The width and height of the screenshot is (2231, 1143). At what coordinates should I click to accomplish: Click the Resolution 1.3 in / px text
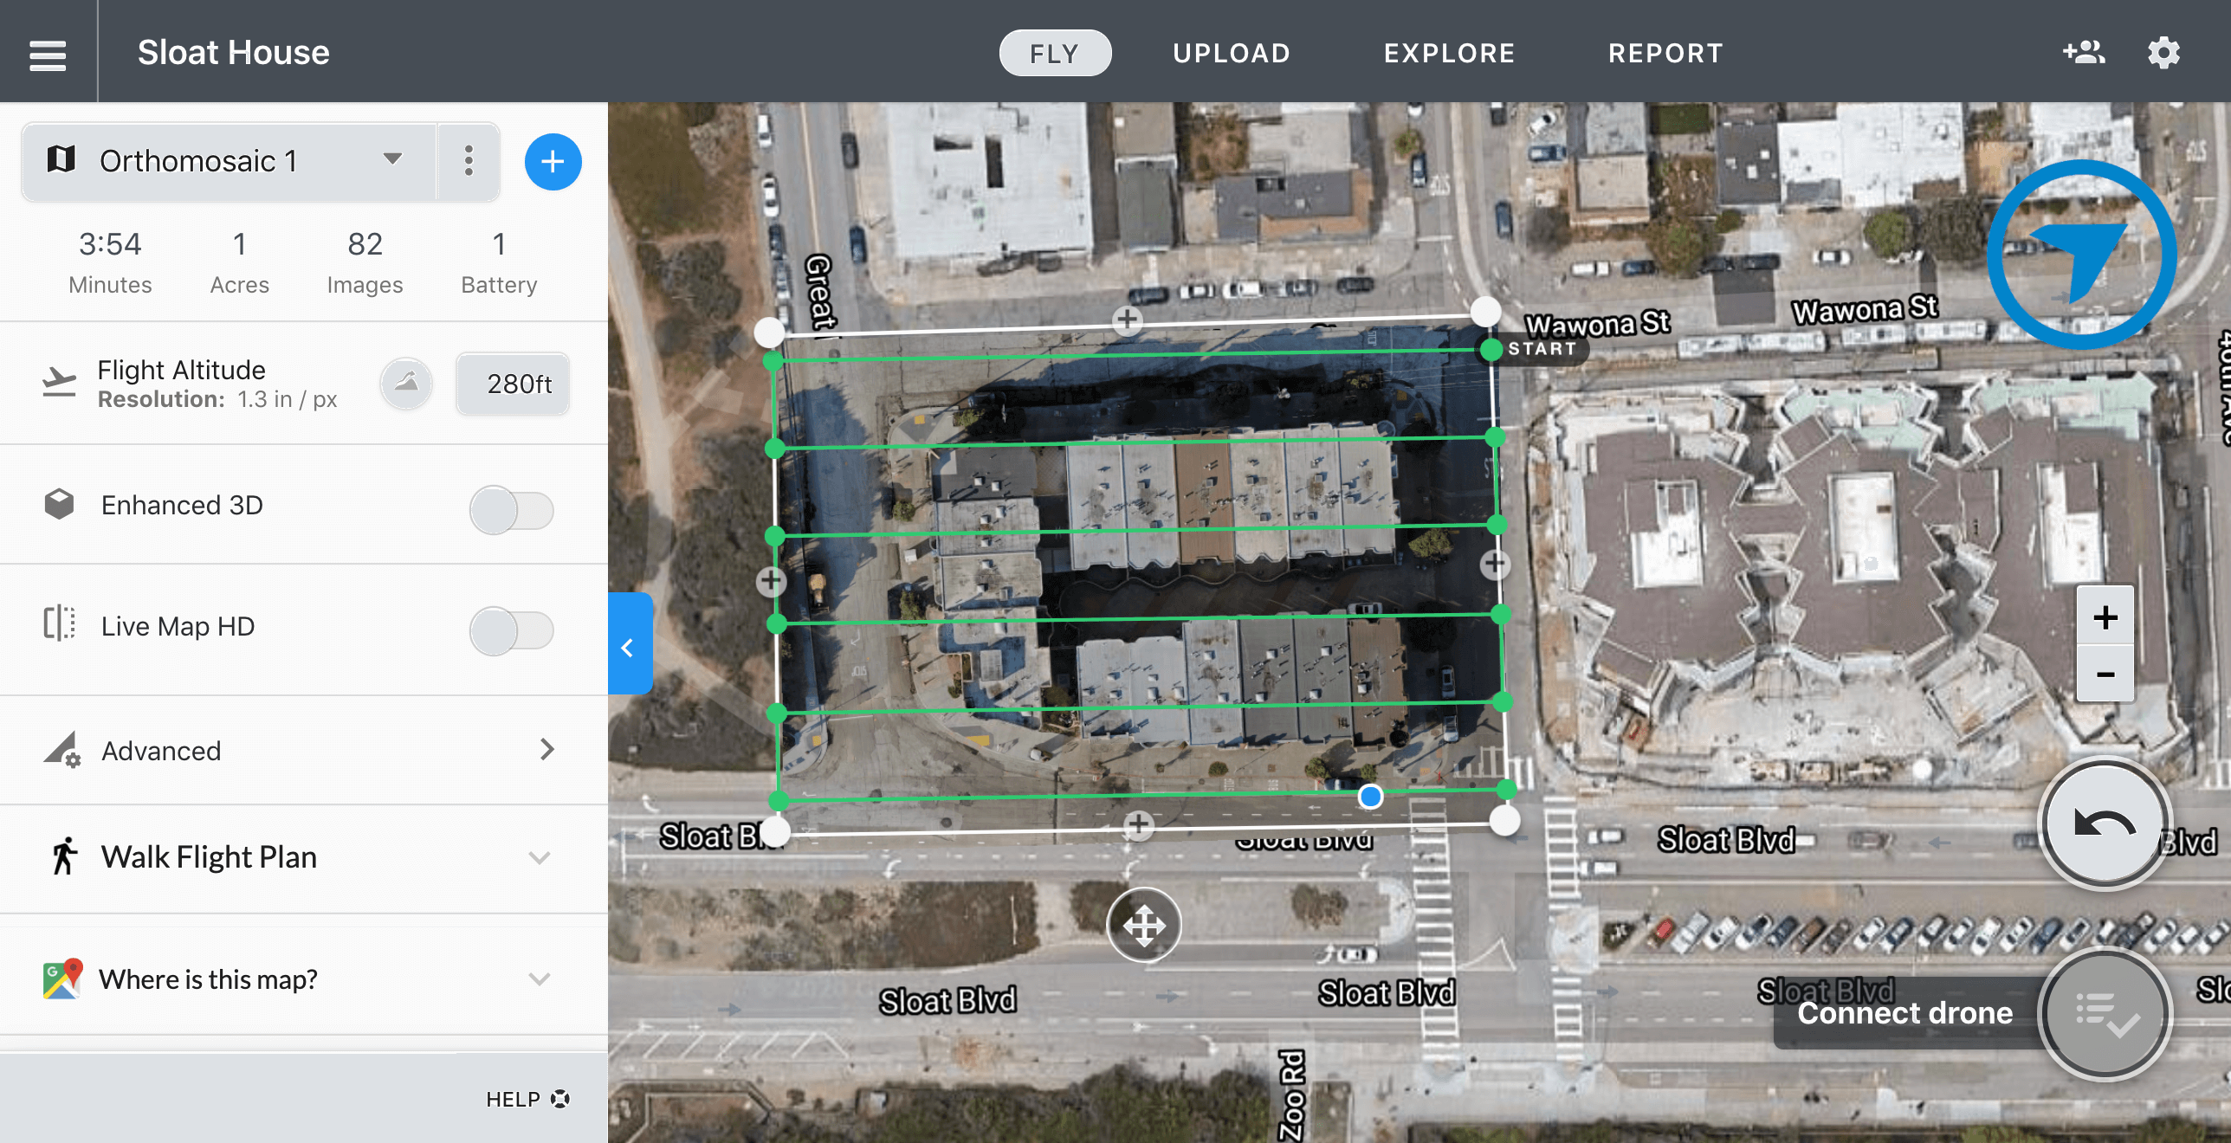(x=217, y=399)
